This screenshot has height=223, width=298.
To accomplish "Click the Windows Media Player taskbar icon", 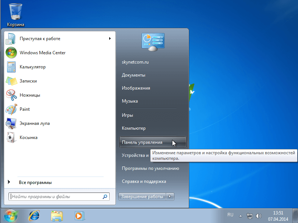I will click(x=79, y=215).
